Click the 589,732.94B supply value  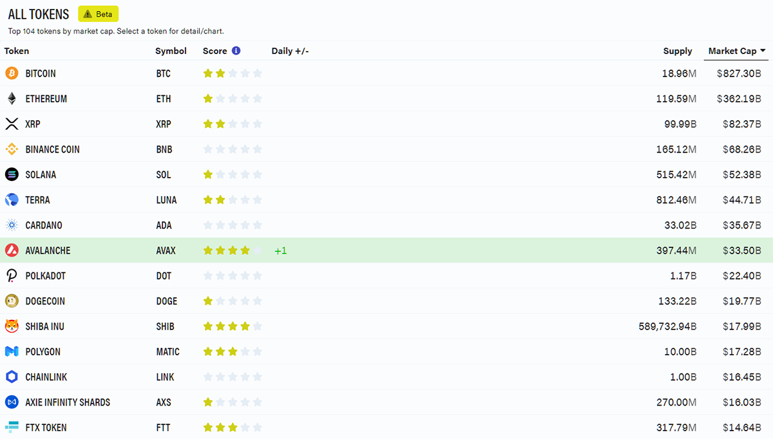point(667,326)
